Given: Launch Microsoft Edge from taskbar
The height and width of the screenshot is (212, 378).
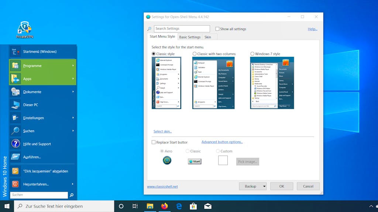Looking at the screenshot, I should (x=179, y=206).
